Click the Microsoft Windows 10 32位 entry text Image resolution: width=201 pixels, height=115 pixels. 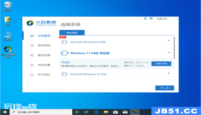[88, 74]
